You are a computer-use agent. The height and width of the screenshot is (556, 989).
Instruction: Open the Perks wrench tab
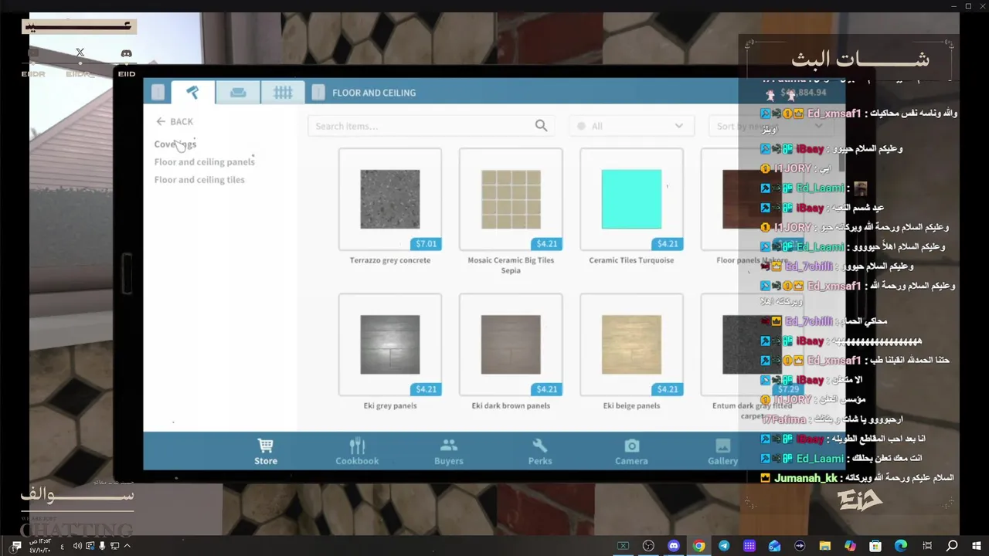(540, 451)
